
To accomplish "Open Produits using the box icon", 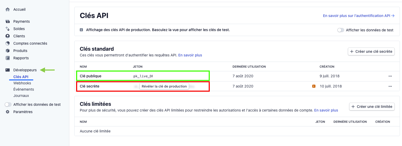I will click(8, 51).
